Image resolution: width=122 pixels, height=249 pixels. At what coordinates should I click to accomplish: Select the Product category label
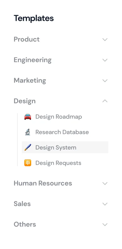point(26,39)
